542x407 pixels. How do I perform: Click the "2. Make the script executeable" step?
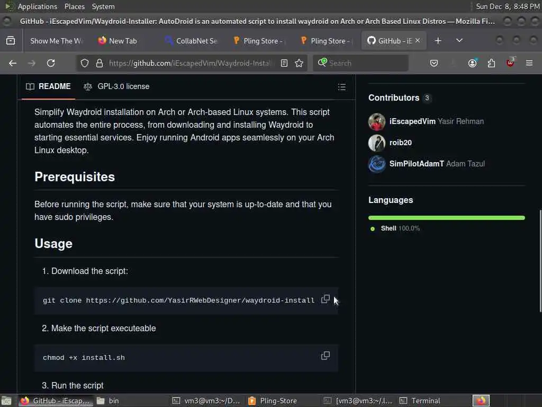click(99, 328)
